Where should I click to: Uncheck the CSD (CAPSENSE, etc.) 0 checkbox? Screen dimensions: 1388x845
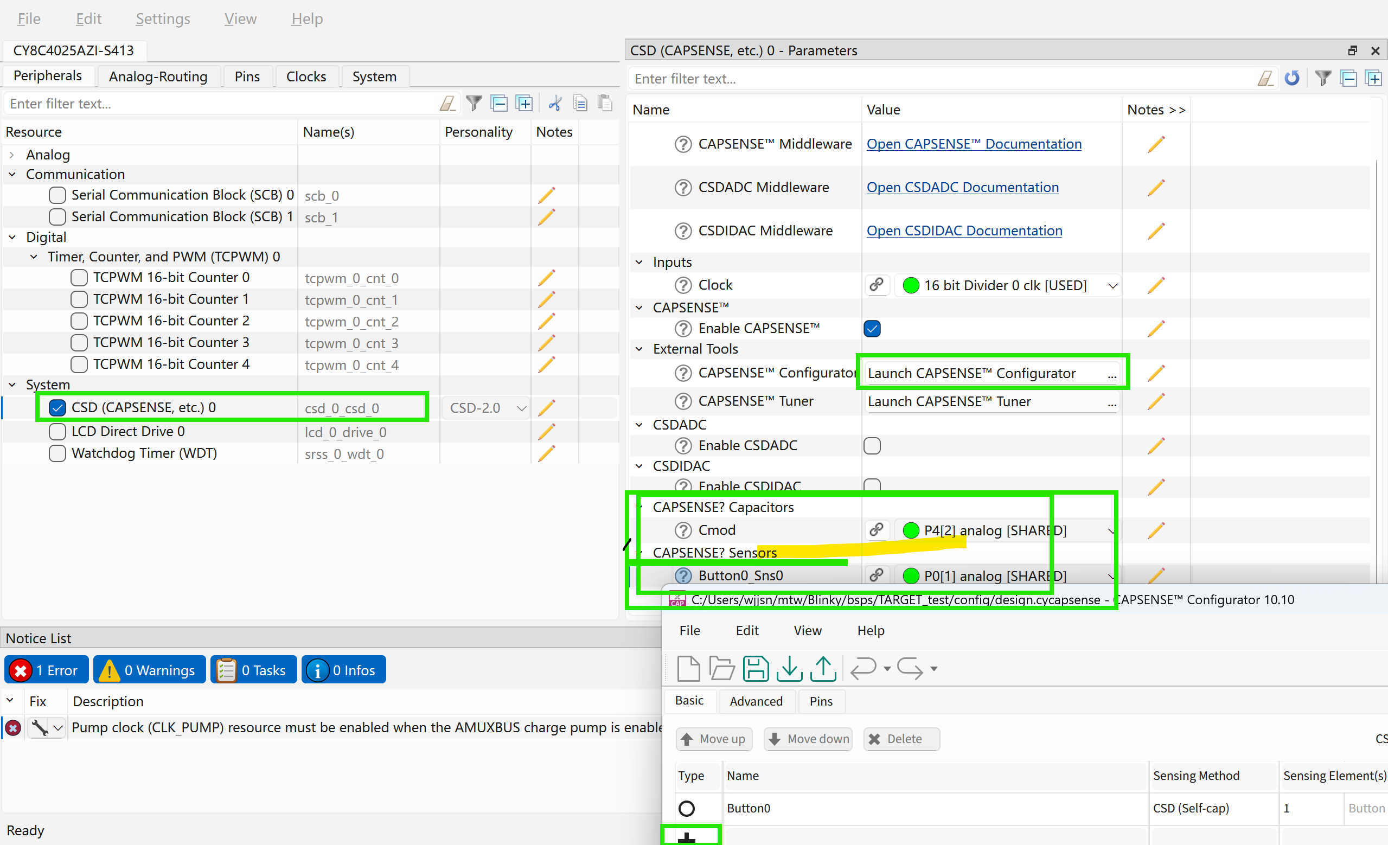coord(57,408)
